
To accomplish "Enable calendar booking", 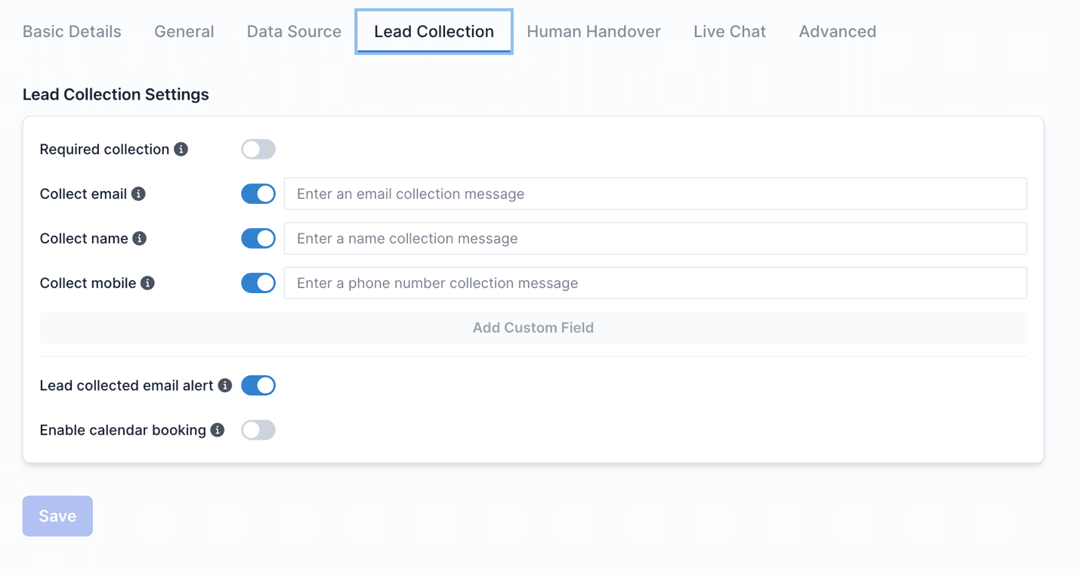I will 258,430.
